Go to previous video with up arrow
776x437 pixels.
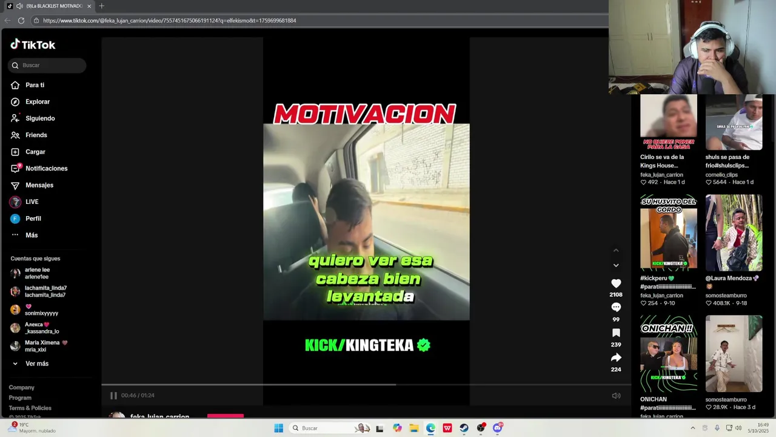(616, 250)
